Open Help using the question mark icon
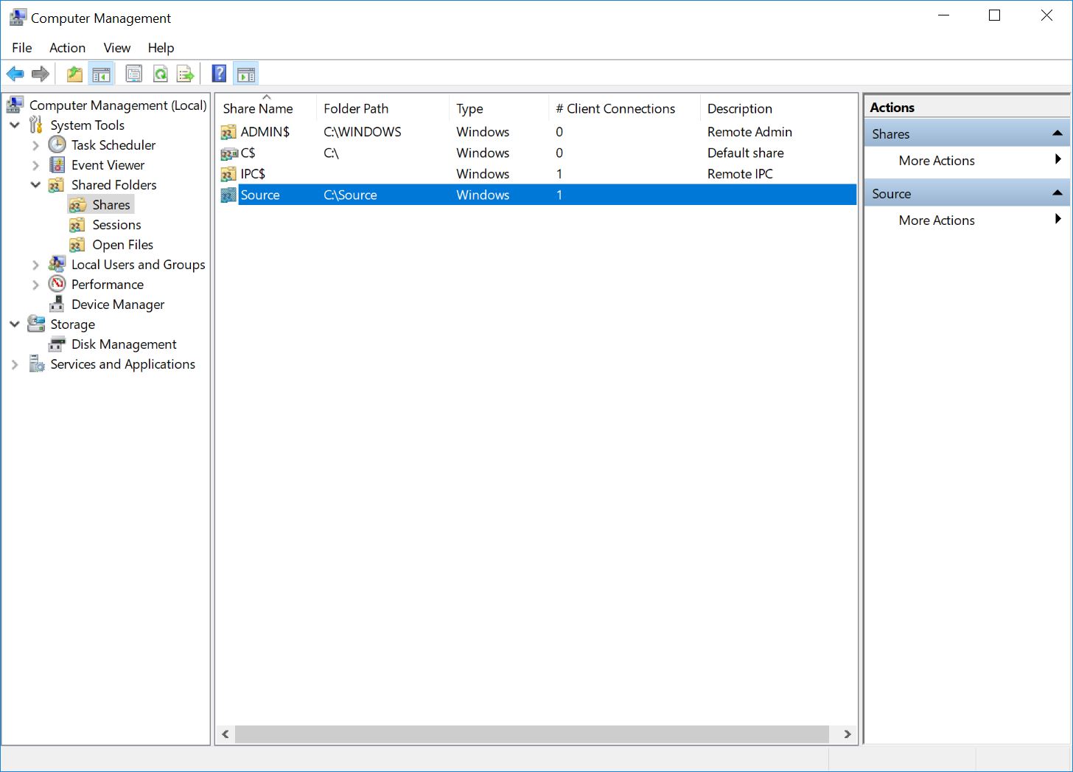The height and width of the screenshot is (772, 1073). (219, 74)
